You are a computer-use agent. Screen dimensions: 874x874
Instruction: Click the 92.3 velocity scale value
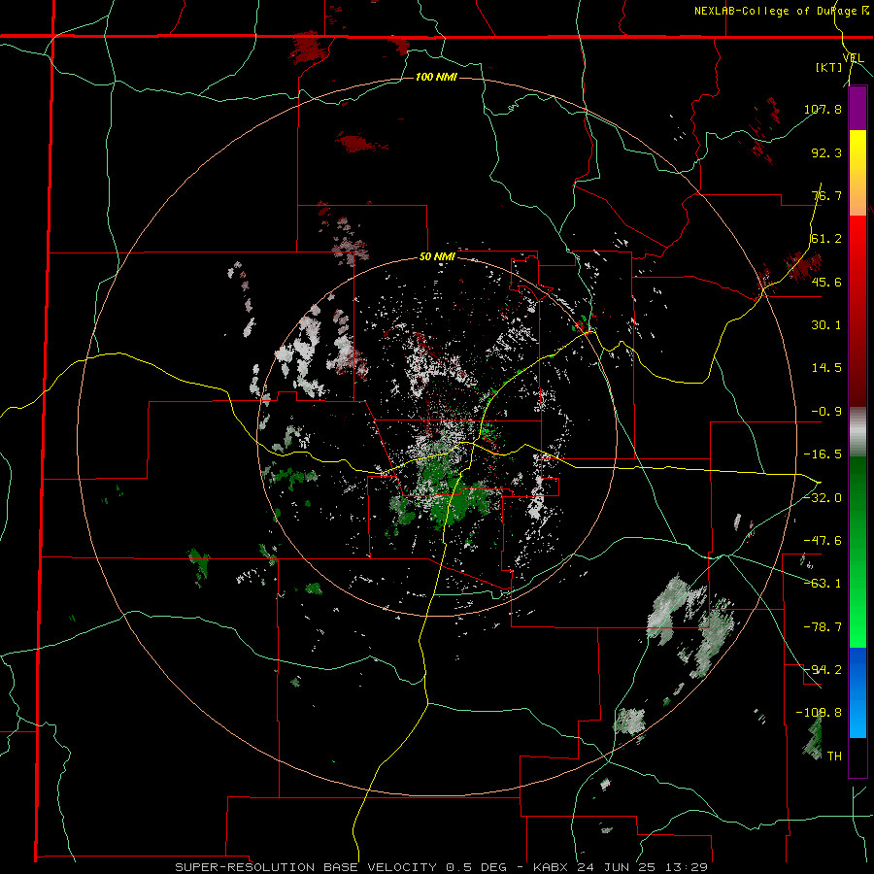click(826, 152)
